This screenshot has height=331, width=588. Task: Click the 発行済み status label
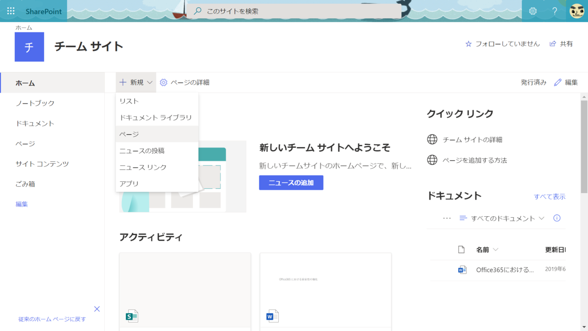(534, 82)
